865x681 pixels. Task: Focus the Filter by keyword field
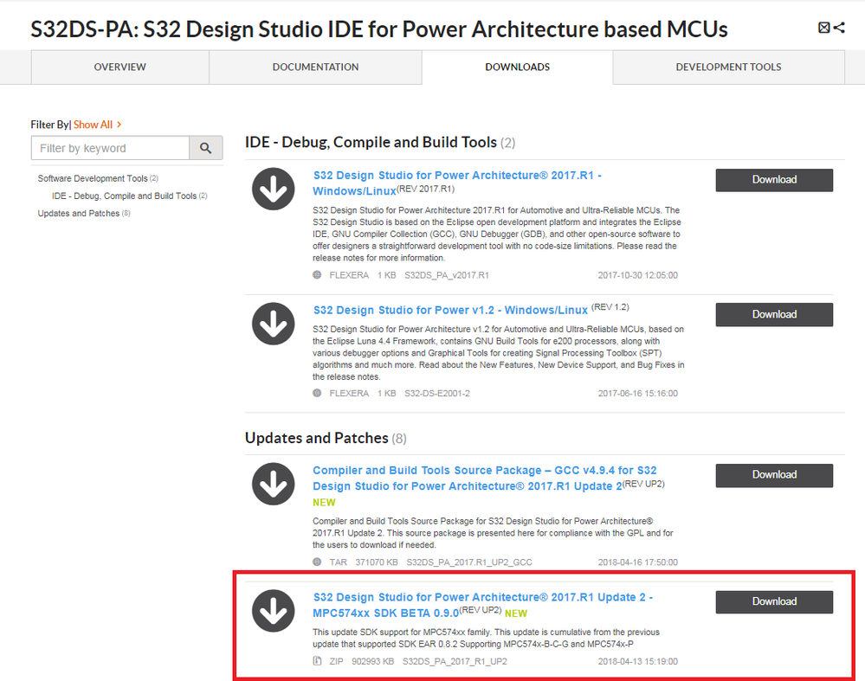point(110,148)
